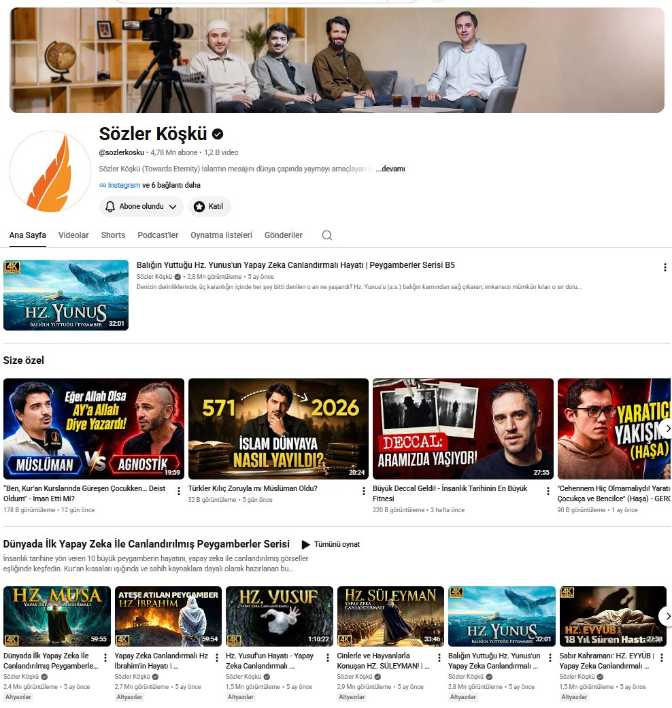Switch to the Videolar tab

[x=73, y=235]
